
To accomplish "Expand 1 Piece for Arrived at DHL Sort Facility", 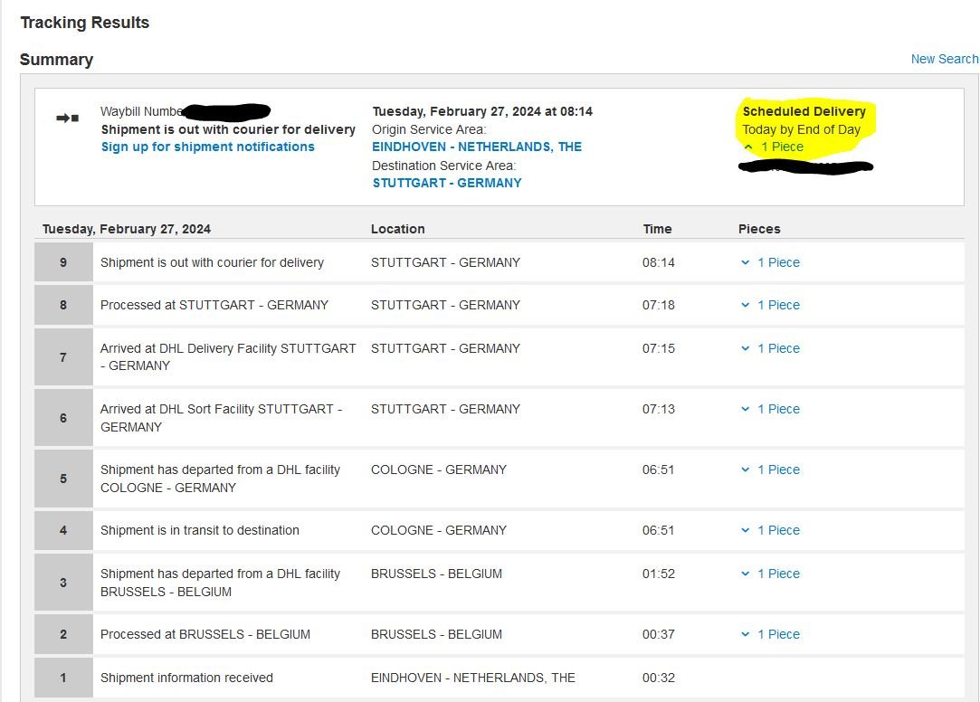I will (x=770, y=409).
